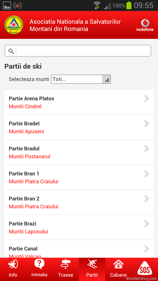Screen dimensions: 158x281
Task: Select the Partii skier tab
Action: [92, 269]
